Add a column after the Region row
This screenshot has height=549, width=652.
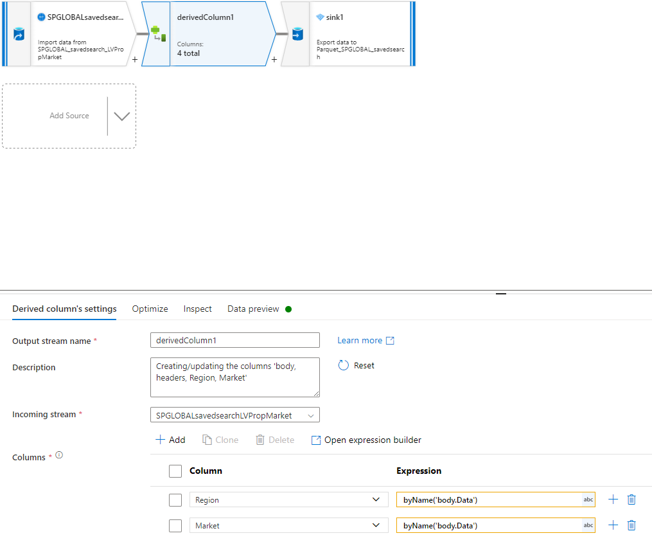(613, 500)
